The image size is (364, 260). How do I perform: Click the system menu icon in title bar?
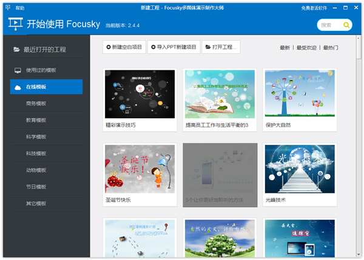[x=8, y=8]
